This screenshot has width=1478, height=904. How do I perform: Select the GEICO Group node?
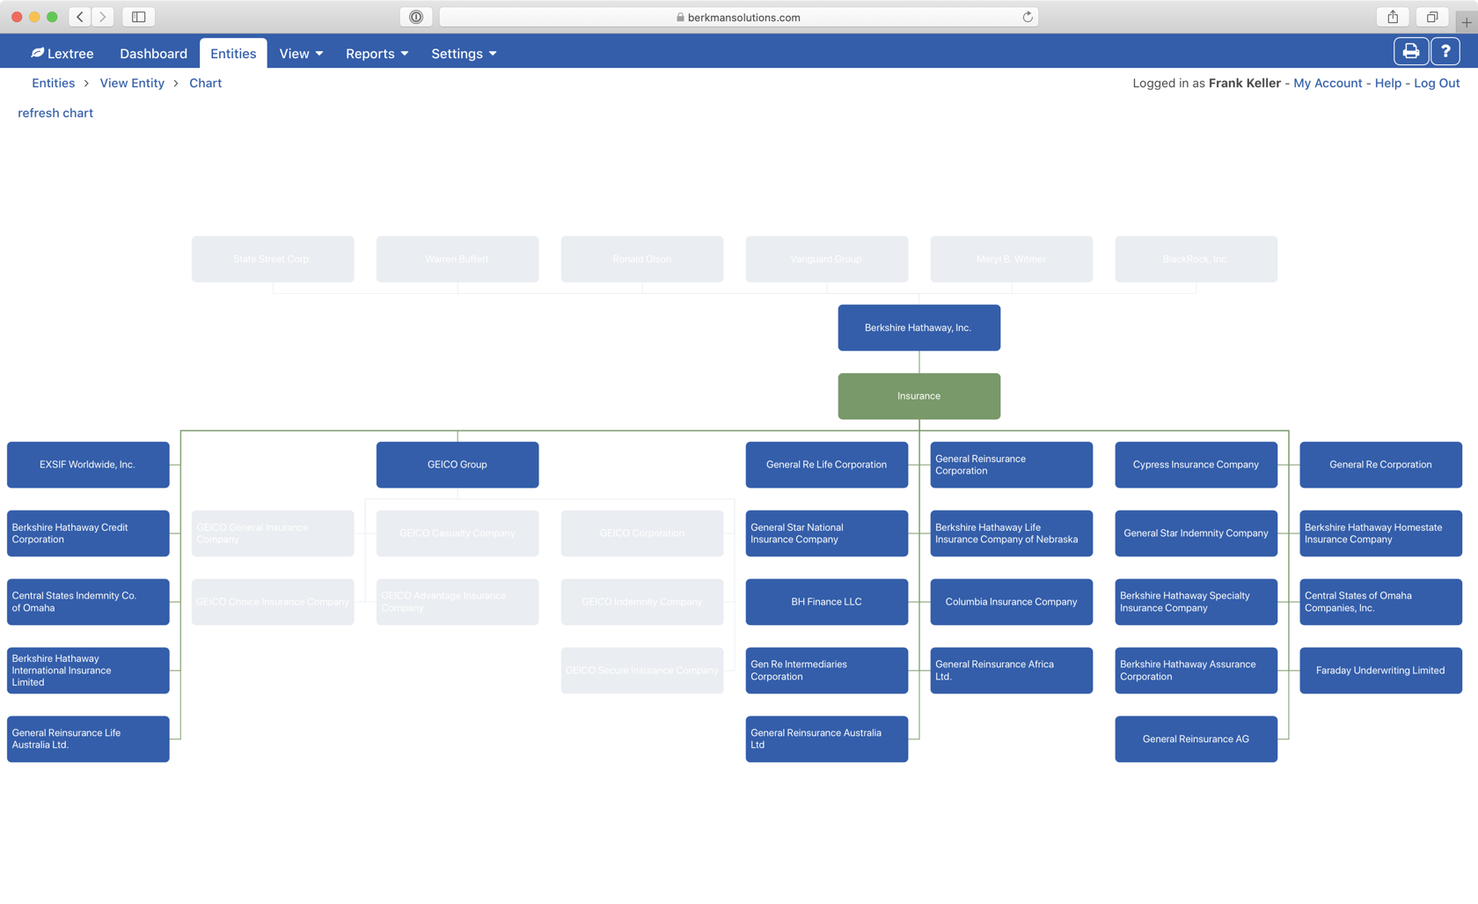(457, 465)
